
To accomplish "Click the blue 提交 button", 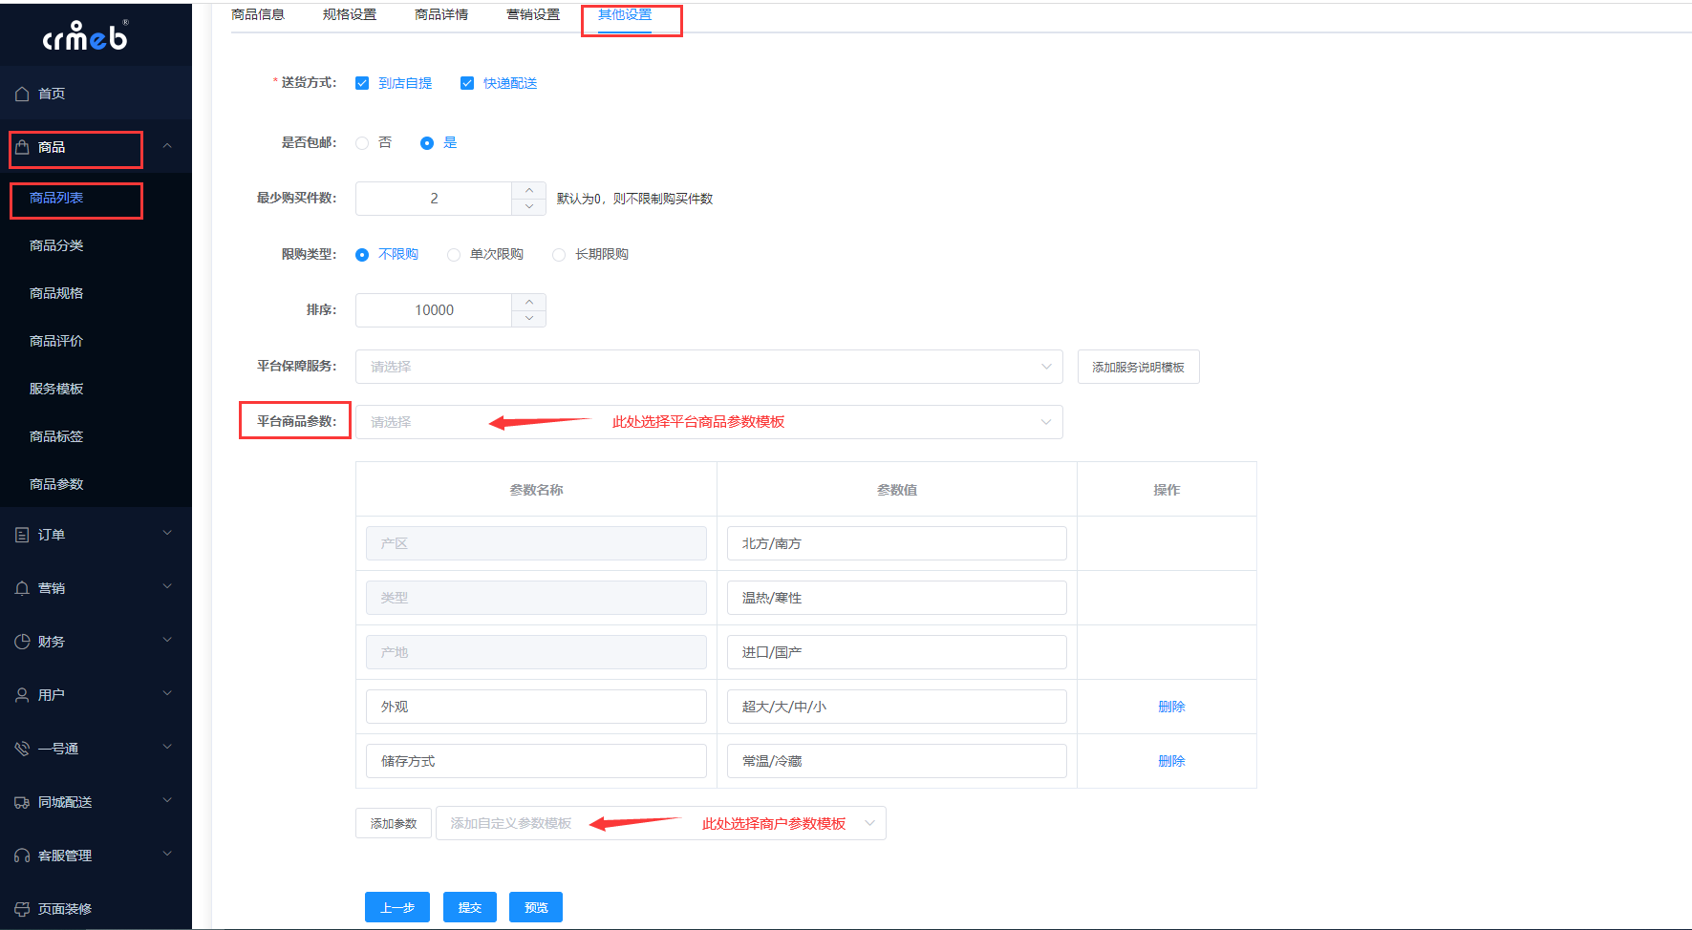I will tap(469, 907).
